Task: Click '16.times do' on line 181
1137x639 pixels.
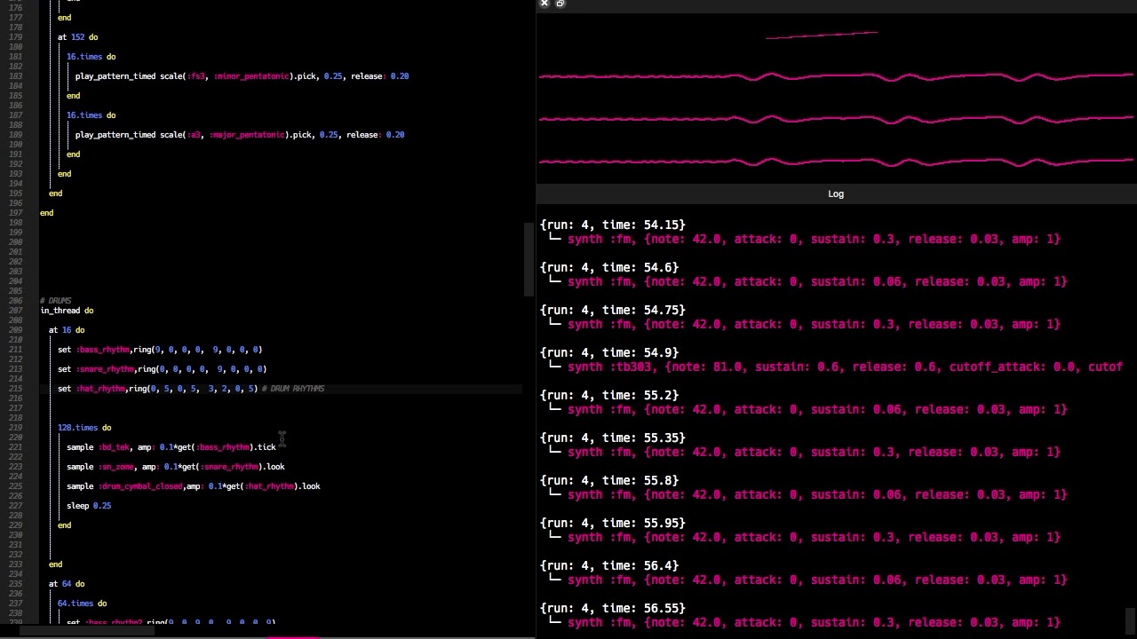Action: (x=91, y=57)
